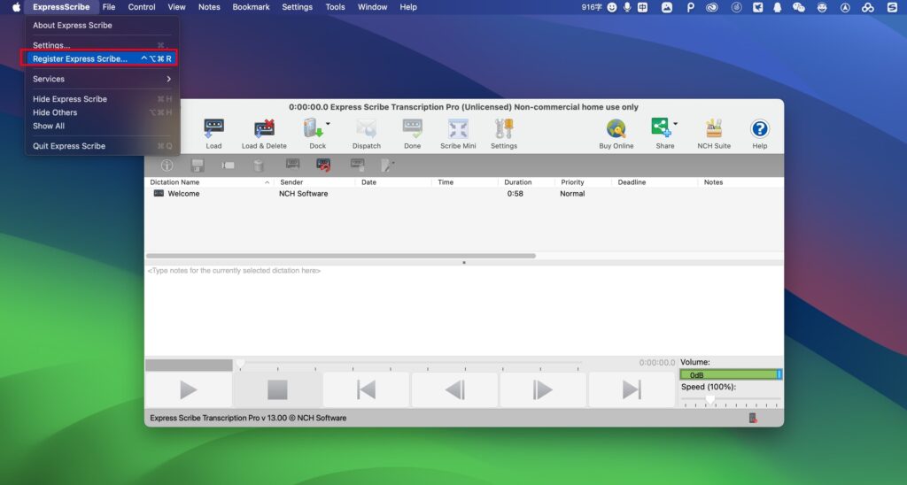This screenshot has height=485, width=907.
Task: Open the Bookmark menu
Action: [x=251, y=7]
